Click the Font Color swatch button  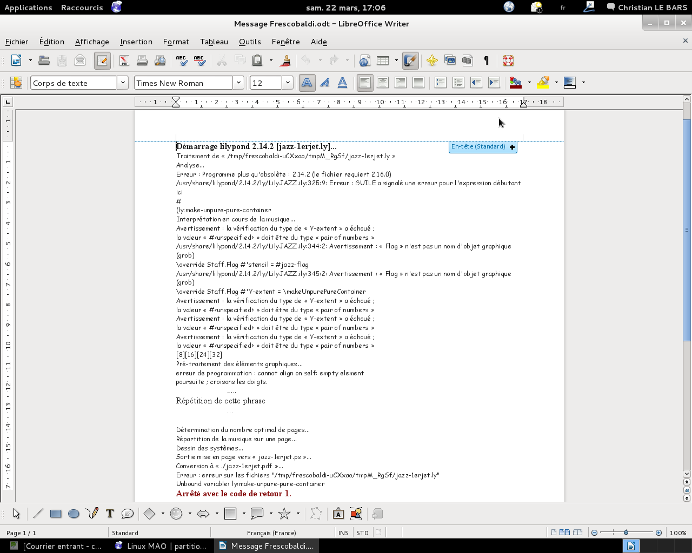[x=516, y=83]
